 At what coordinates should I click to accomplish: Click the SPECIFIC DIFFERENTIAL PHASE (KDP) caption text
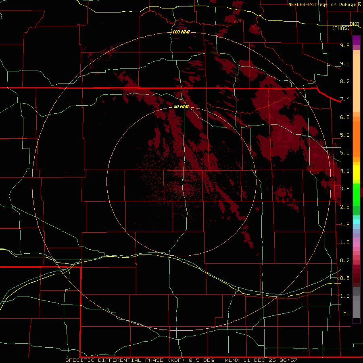click(x=125, y=360)
